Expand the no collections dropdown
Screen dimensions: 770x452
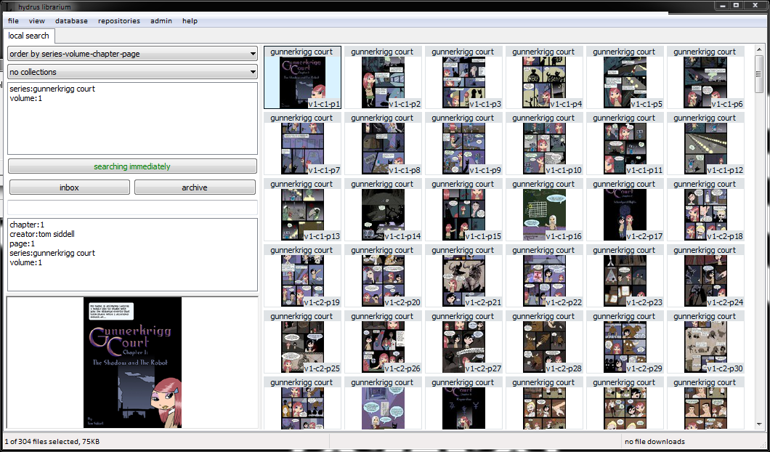point(133,72)
